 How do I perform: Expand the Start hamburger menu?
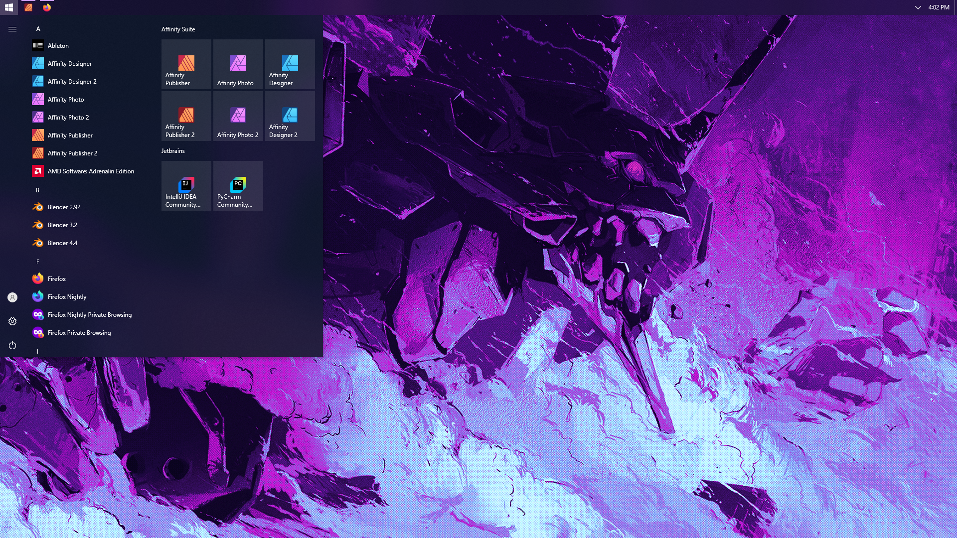click(12, 29)
